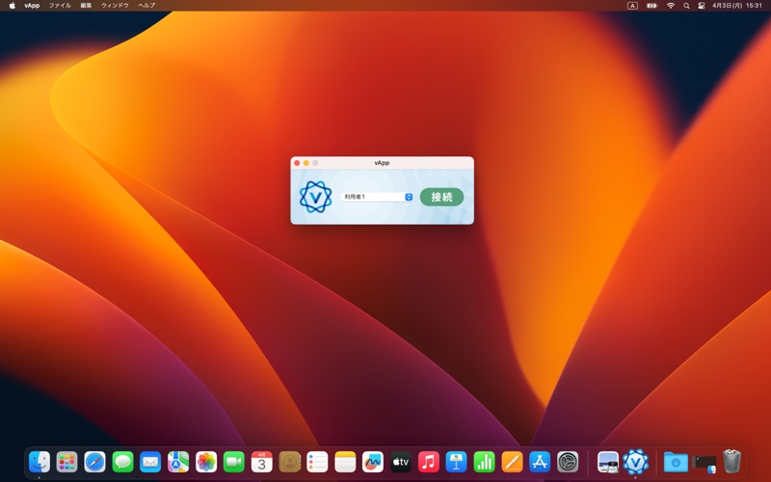Open the ヘルプ menu

pyautogui.click(x=146, y=6)
